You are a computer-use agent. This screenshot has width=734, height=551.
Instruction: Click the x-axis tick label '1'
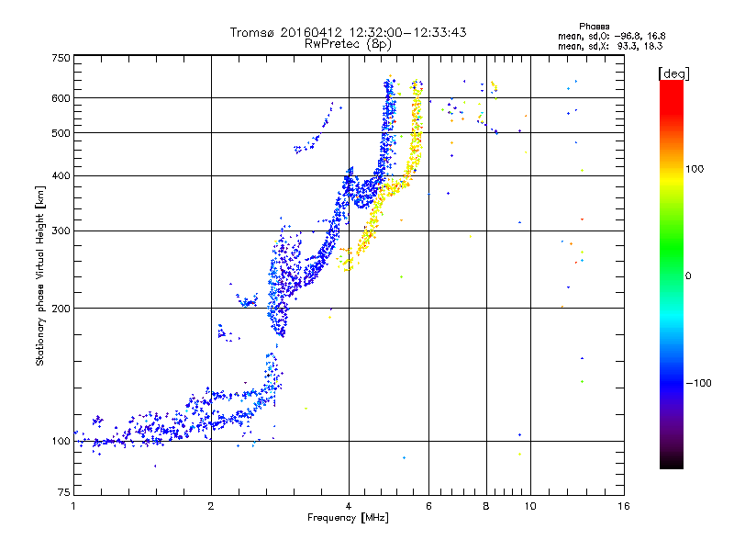click(73, 506)
